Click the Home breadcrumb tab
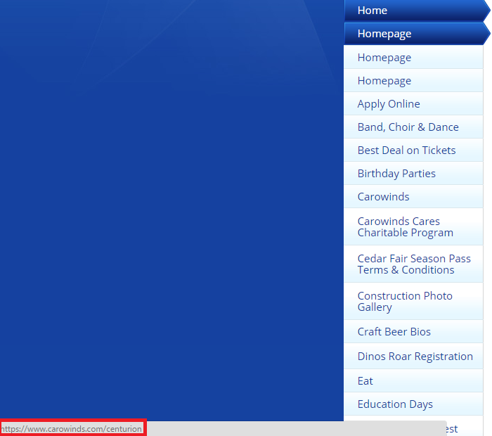Viewport: 492px width, 436px height. 373,11
